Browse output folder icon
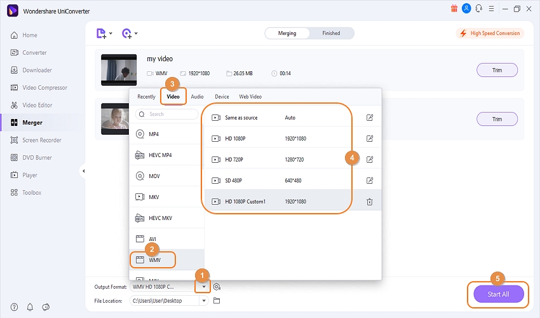540x318 pixels. pos(217,301)
